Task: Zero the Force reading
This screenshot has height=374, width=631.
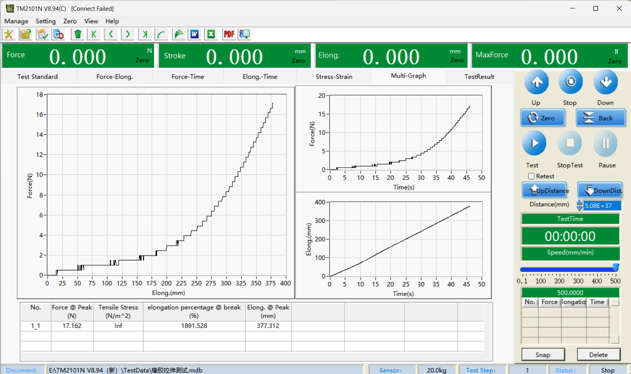Action: [x=142, y=60]
